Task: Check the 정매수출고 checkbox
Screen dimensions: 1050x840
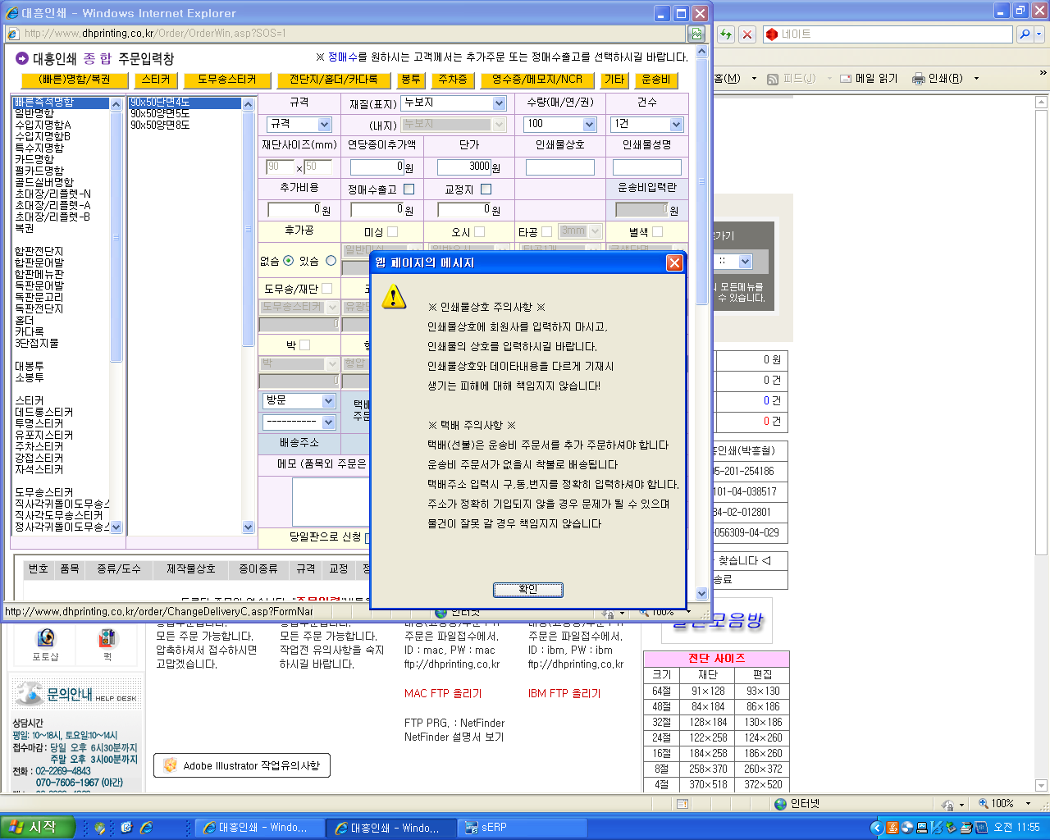Action: pos(409,189)
